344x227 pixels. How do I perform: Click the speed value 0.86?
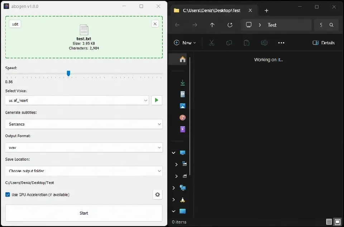coord(9,82)
